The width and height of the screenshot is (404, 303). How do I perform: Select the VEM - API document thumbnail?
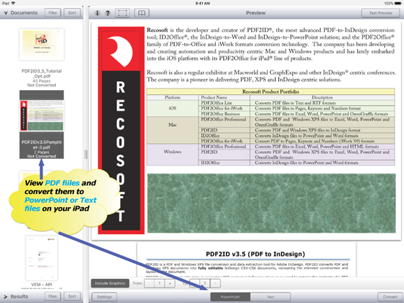[x=42, y=258]
